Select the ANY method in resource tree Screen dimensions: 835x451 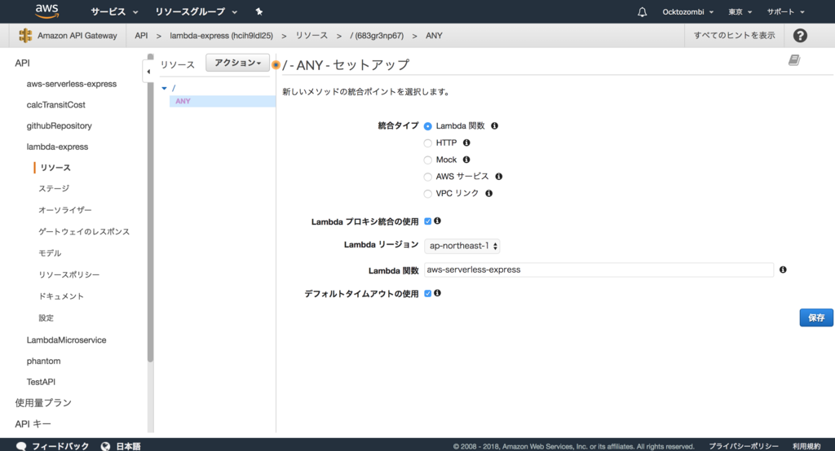223,101
